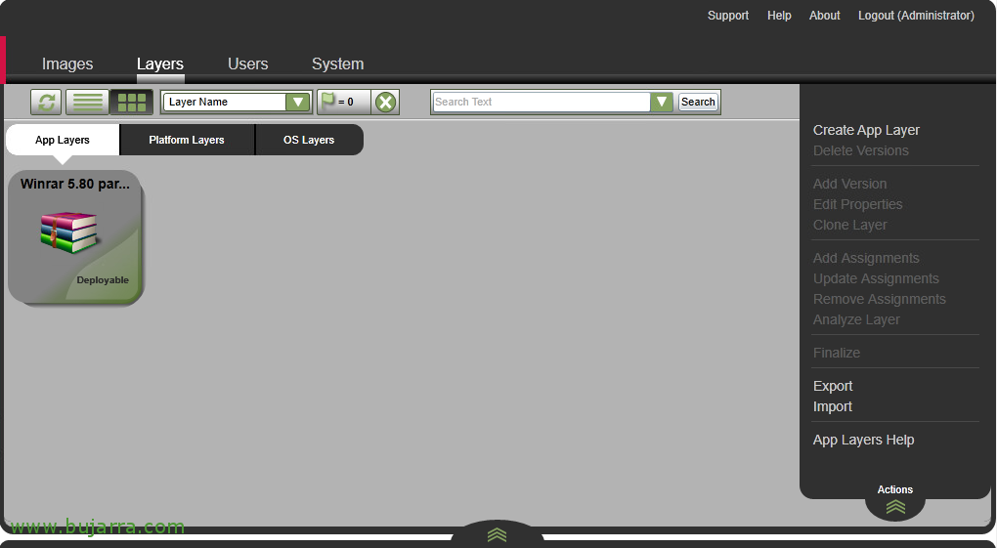Click the Remove Assignments action
This screenshot has height=548, width=997.
[880, 299]
